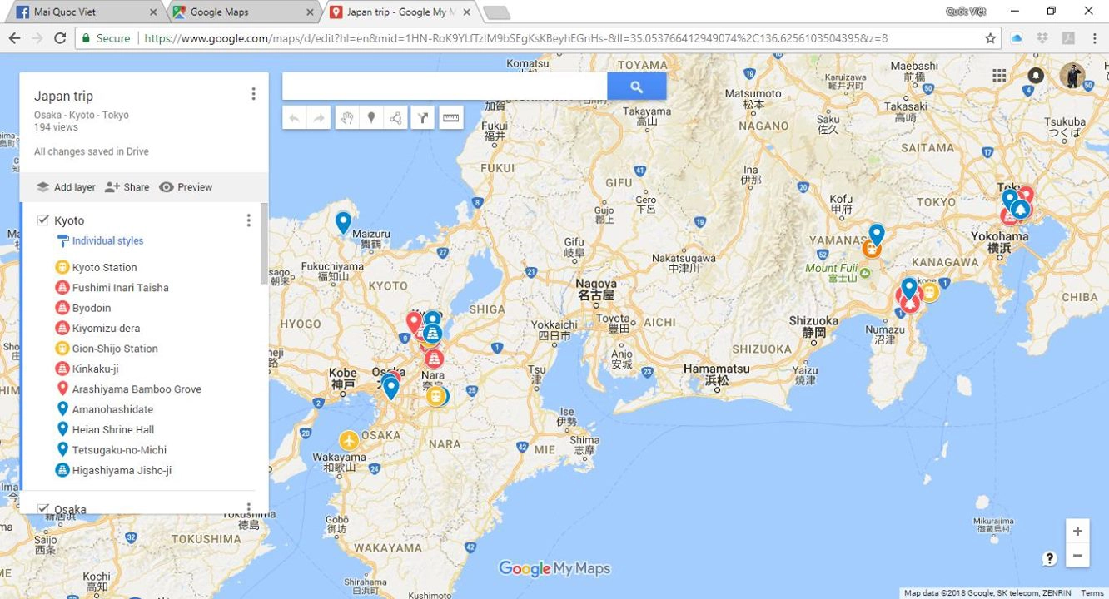
Task: Open the help question mark button
Action: coord(1050,558)
